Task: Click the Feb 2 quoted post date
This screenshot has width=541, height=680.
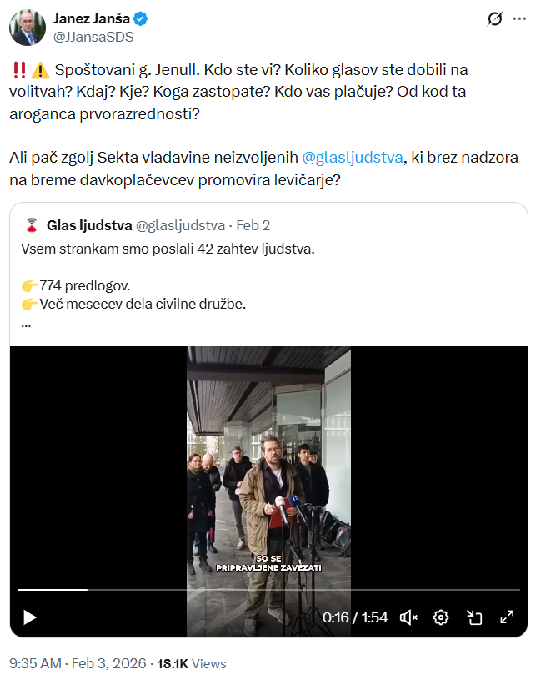Action: pyautogui.click(x=253, y=225)
